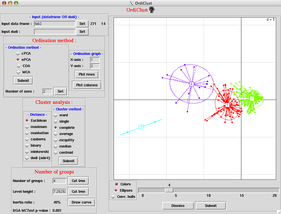Click the X11 icon in title bar
Screen dimensions: 281x214
[x=131, y=3]
